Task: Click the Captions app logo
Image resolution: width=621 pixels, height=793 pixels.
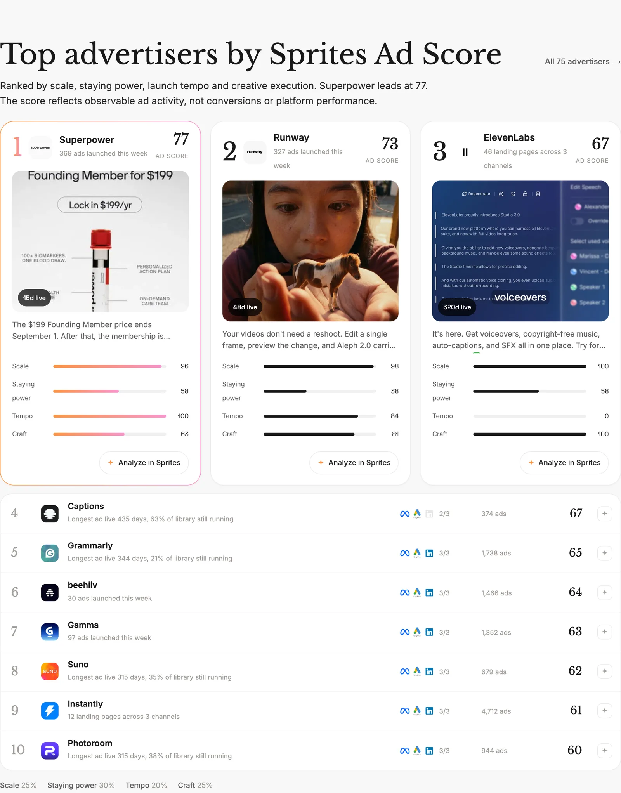Action: pos(50,514)
